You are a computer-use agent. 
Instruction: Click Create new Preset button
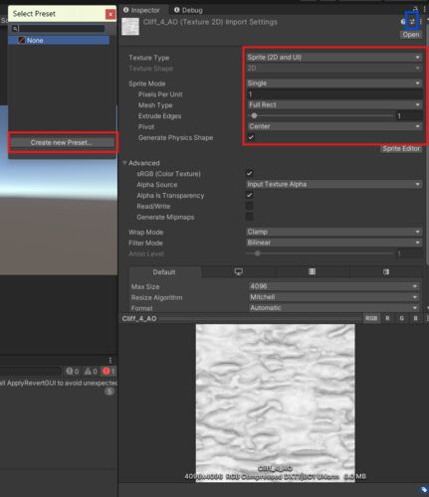pyautogui.click(x=62, y=142)
